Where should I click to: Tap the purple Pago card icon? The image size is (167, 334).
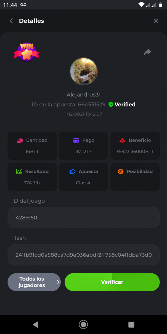pos(76,141)
